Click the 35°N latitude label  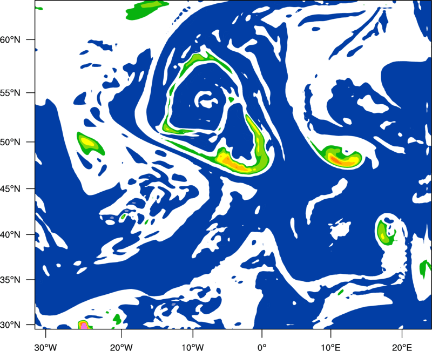(x=10, y=280)
